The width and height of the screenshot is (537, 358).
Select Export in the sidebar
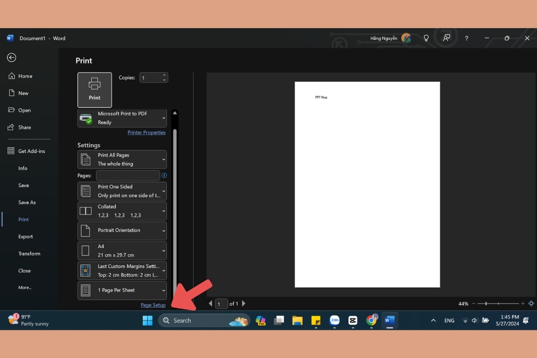click(25, 237)
